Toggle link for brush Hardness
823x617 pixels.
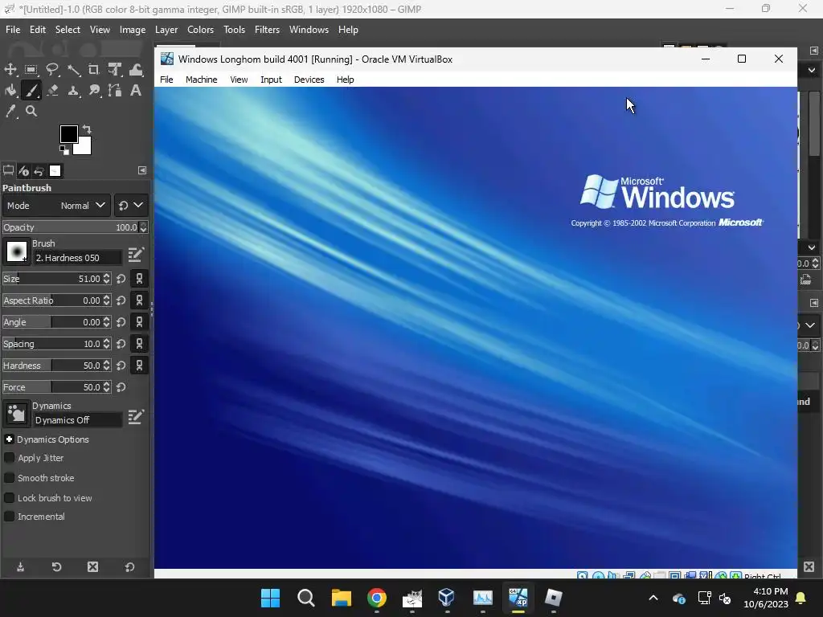click(139, 366)
